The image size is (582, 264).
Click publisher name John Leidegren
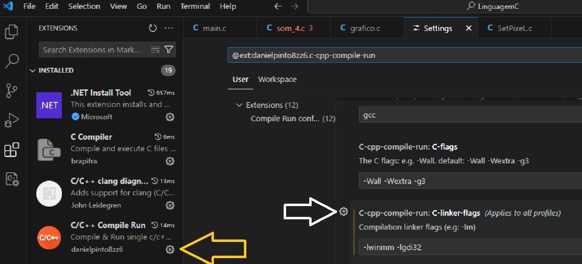96,205
